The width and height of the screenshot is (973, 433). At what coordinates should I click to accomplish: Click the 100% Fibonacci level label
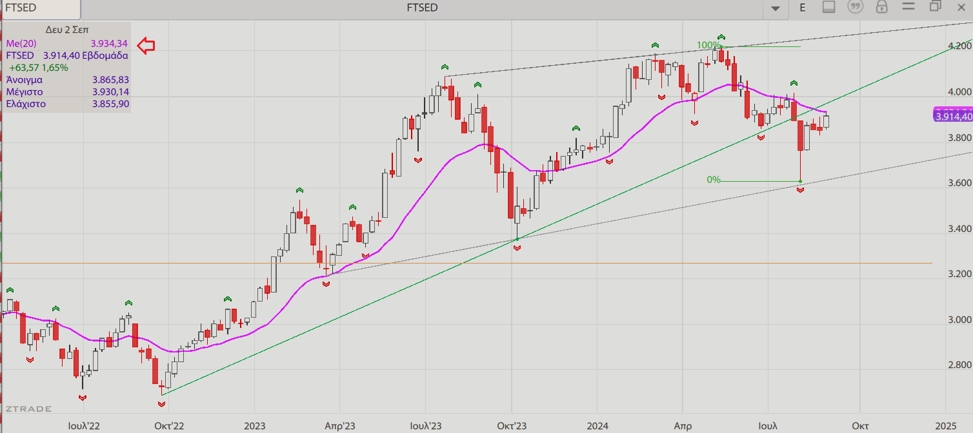(x=708, y=45)
